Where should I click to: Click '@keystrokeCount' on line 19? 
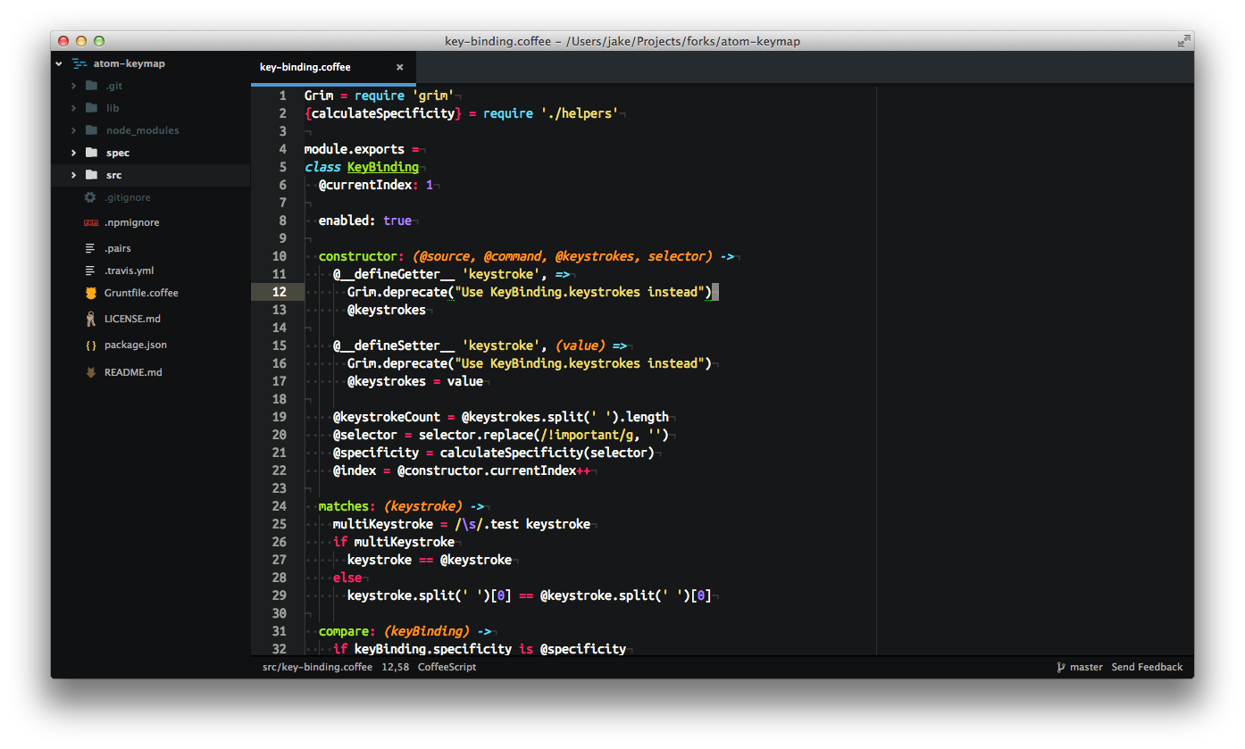coord(387,417)
